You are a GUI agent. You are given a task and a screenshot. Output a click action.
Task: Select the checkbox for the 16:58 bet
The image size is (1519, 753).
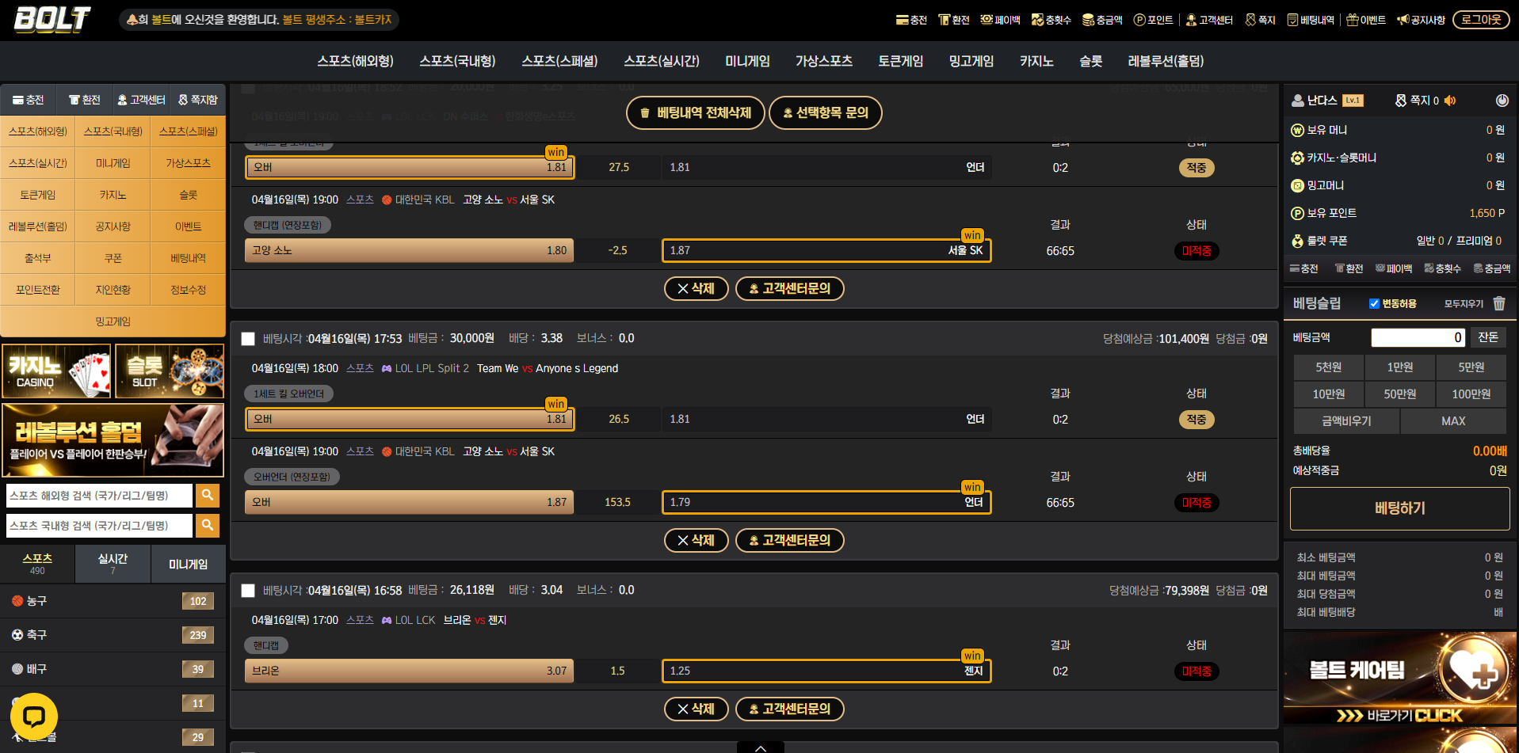pyautogui.click(x=248, y=591)
